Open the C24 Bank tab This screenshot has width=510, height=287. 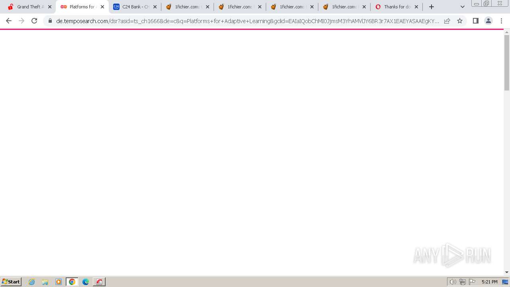pyautogui.click(x=135, y=7)
